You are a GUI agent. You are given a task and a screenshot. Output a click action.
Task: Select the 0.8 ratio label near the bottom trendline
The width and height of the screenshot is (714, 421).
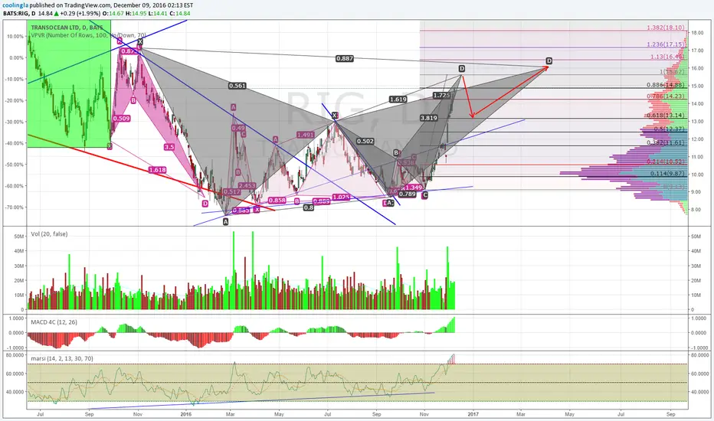click(309, 207)
